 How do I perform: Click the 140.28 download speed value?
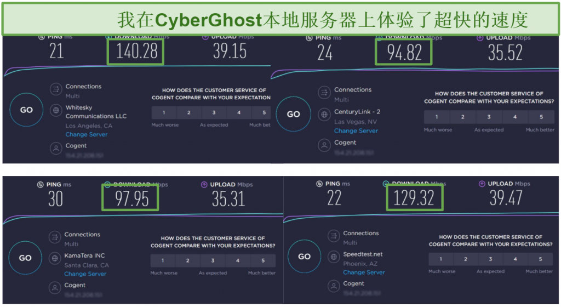(136, 51)
